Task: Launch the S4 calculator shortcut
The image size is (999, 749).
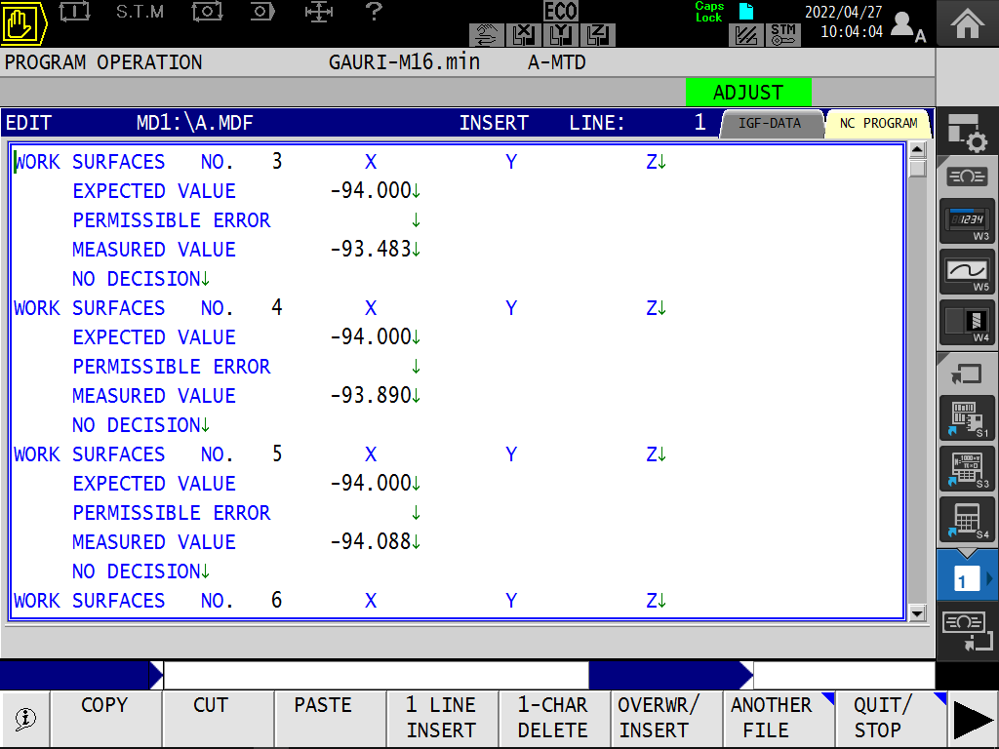Action: (x=967, y=520)
